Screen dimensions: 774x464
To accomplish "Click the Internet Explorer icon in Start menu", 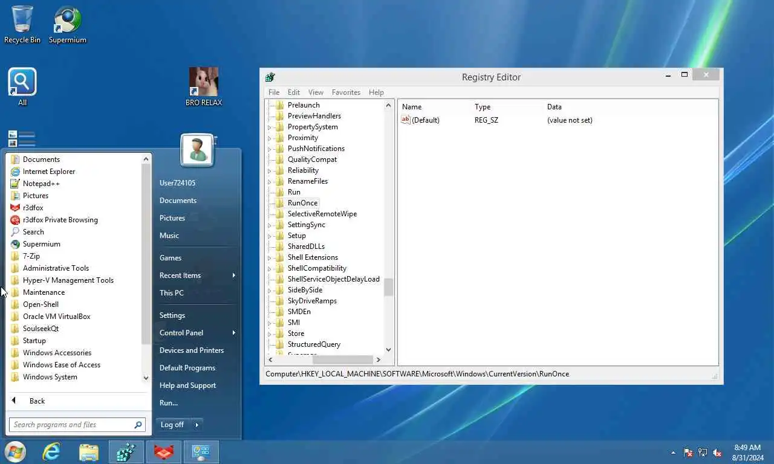I will (16, 172).
